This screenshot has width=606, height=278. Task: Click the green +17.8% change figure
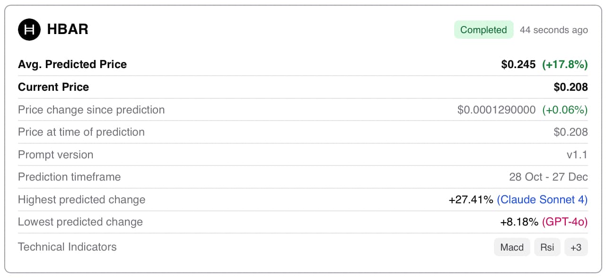coord(565,64)
